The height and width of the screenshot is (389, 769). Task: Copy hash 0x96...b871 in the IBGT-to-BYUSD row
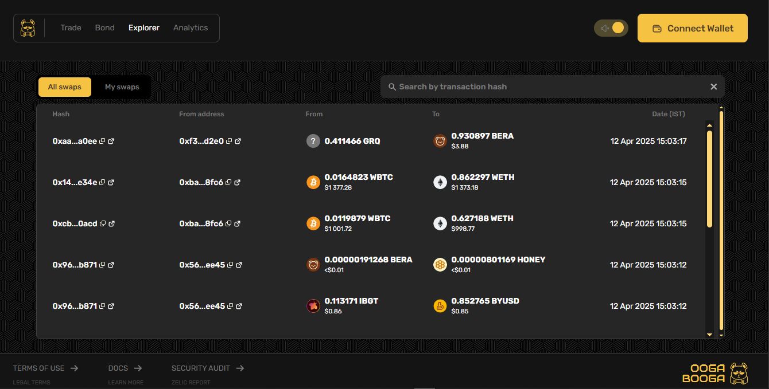[x=102, y=307]
